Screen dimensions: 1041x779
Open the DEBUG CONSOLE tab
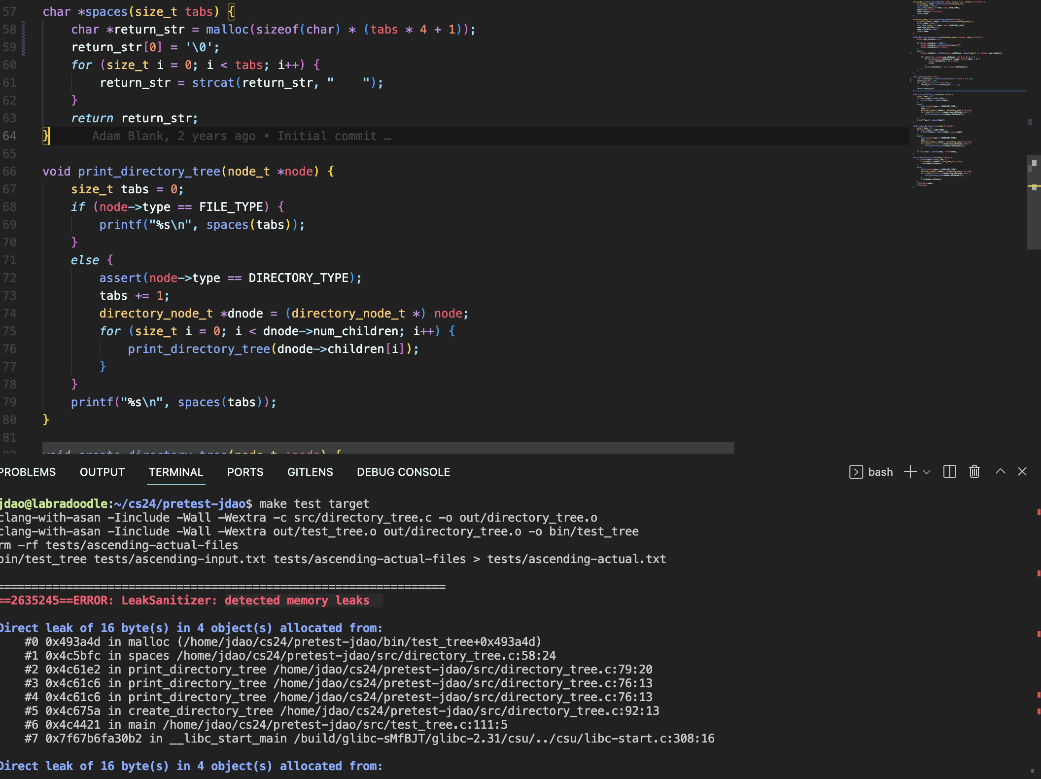click(403, 472)
